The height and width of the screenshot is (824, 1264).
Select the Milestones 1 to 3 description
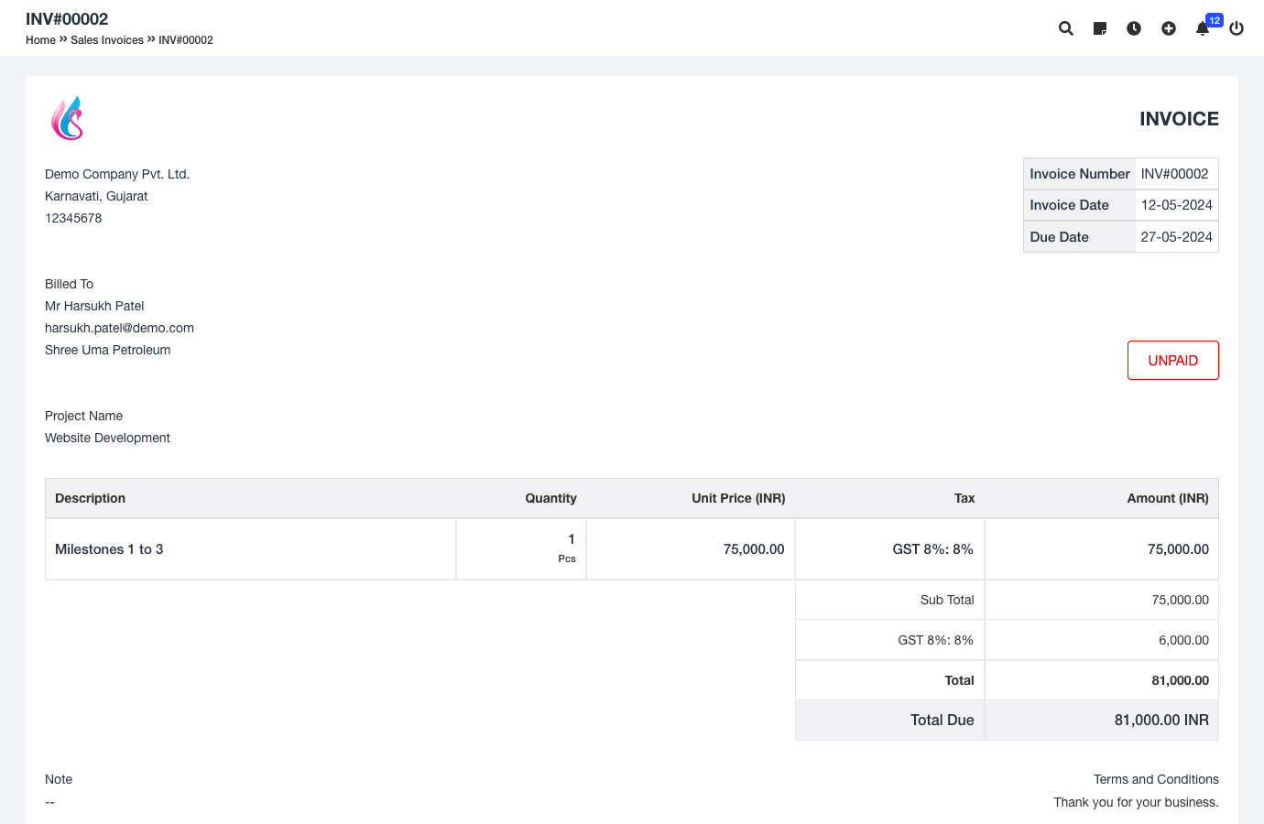click(x=109, y=548)
